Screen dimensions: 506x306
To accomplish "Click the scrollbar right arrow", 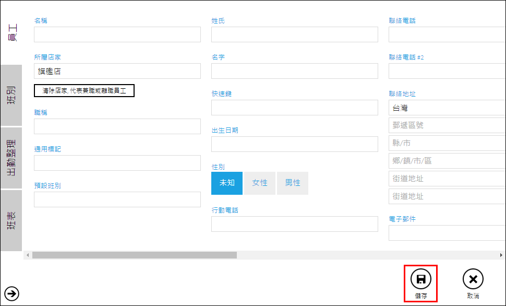I will click(501, 255).
